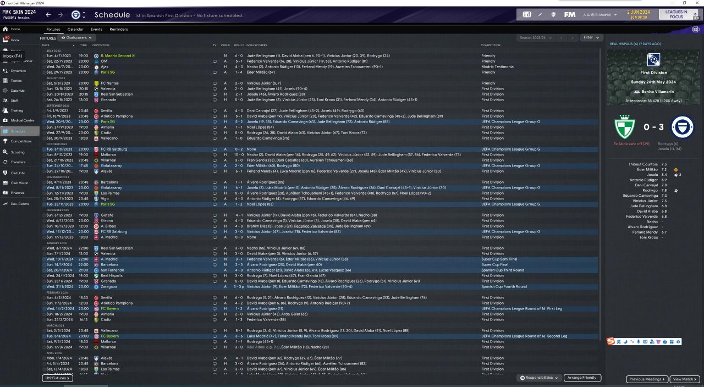Viewport: 704px width, 387px height.
Task: Click the 10 - 0 result against Mallorca
Action: tap(238, 154)
